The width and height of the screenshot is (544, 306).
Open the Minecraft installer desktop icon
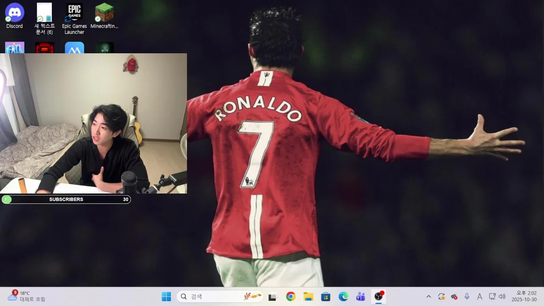coord(104,16)
